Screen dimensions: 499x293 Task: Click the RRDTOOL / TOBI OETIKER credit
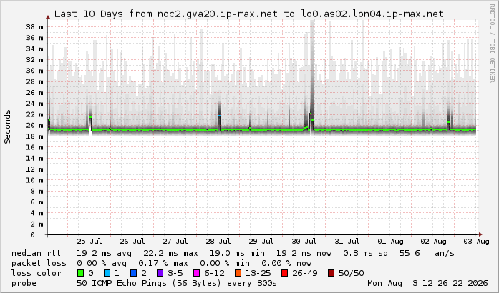pyautogui.click(x=492, y=43)
